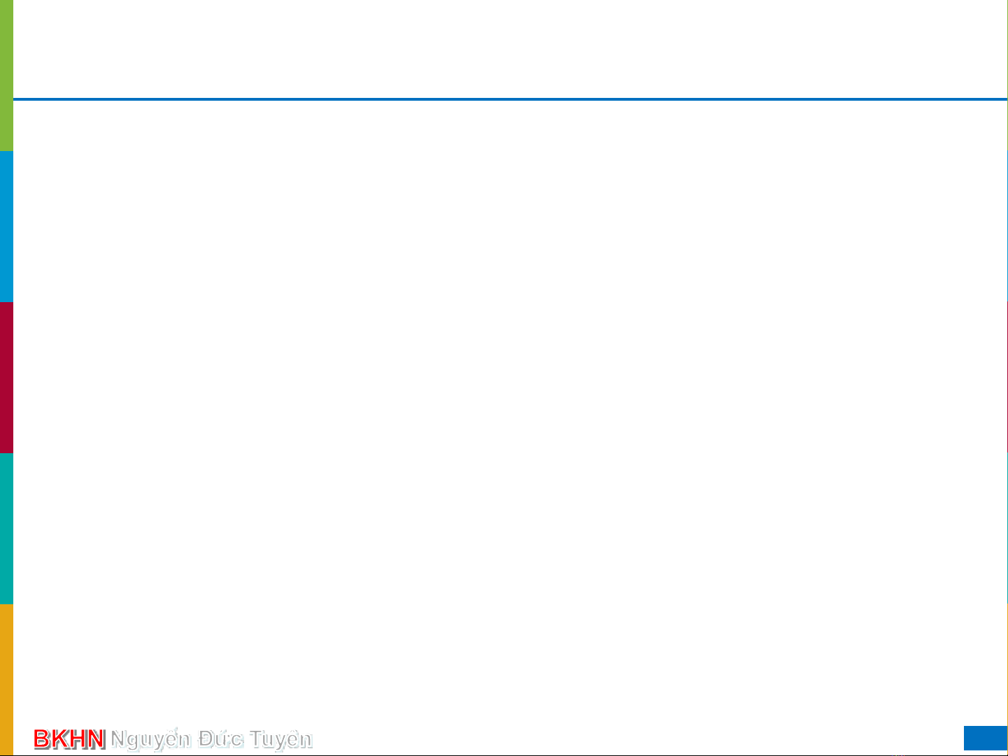Click the thin crimson strip on right edge
The height and width of the screenshot is (756, 1008).
tap(1007, 378)
